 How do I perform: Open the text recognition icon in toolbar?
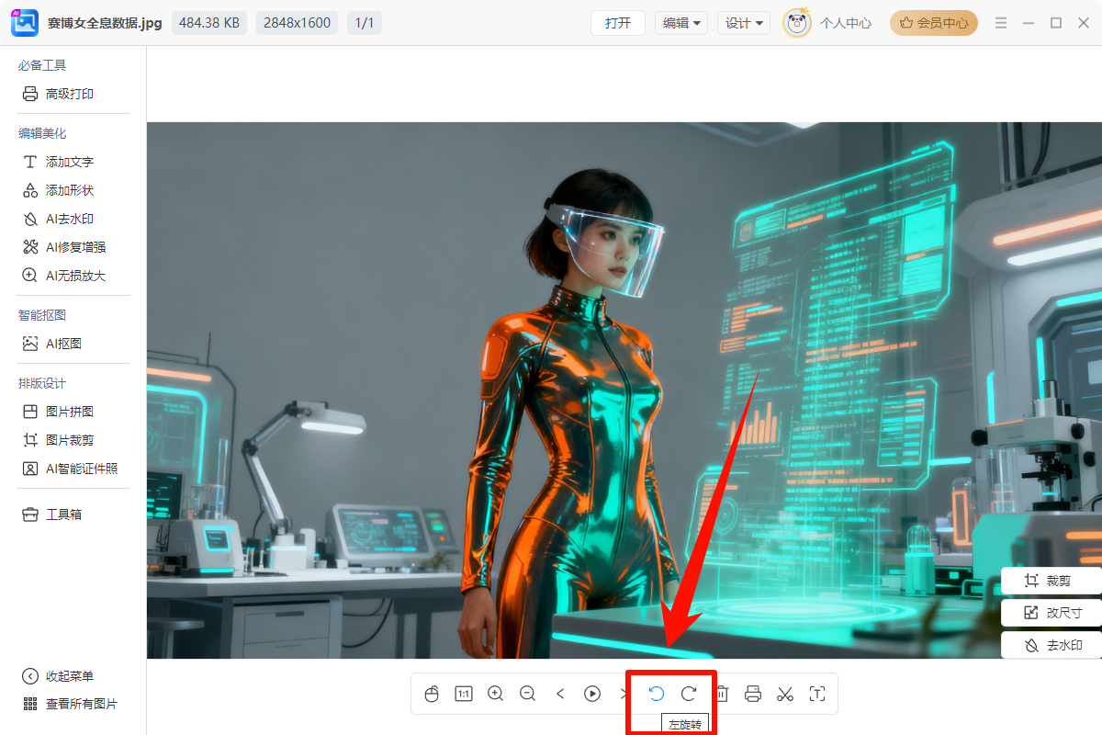817,694
